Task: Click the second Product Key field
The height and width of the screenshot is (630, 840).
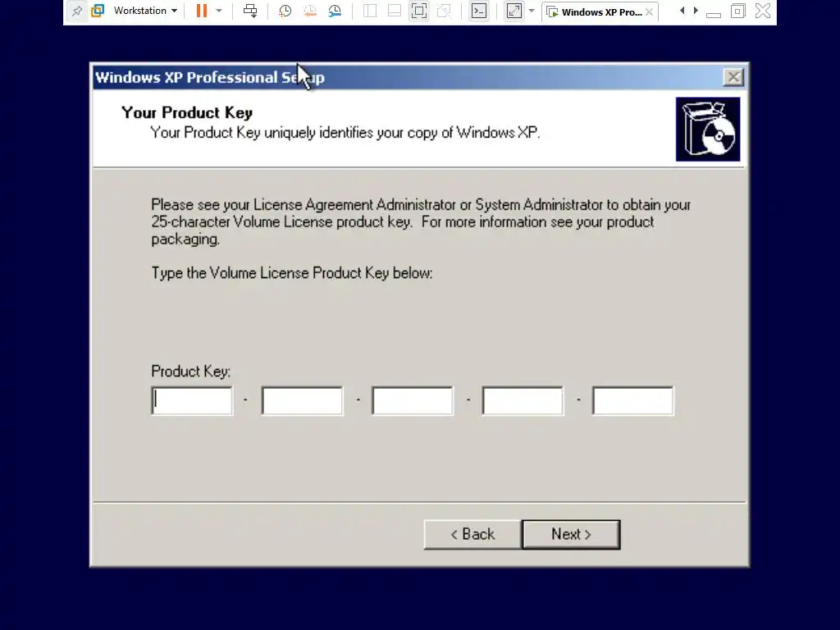Action: (x=303, y=400)
